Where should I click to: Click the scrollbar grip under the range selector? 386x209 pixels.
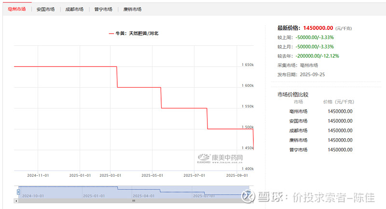point(134,201)
